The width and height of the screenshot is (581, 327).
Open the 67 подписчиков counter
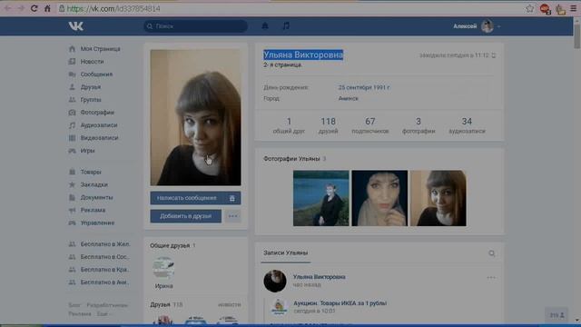[370, 125]
